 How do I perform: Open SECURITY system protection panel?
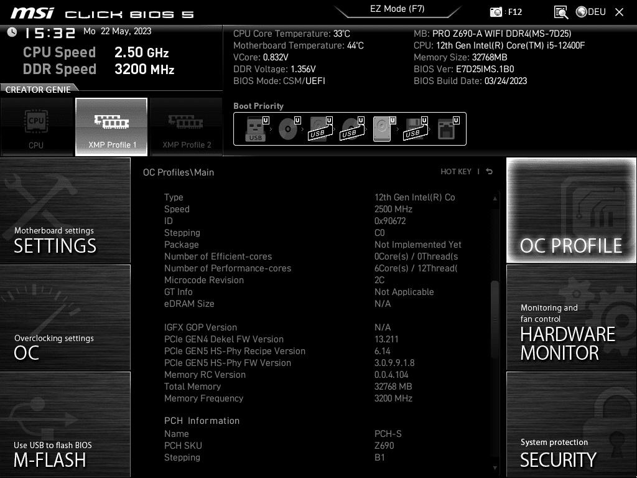pos(571,424)
